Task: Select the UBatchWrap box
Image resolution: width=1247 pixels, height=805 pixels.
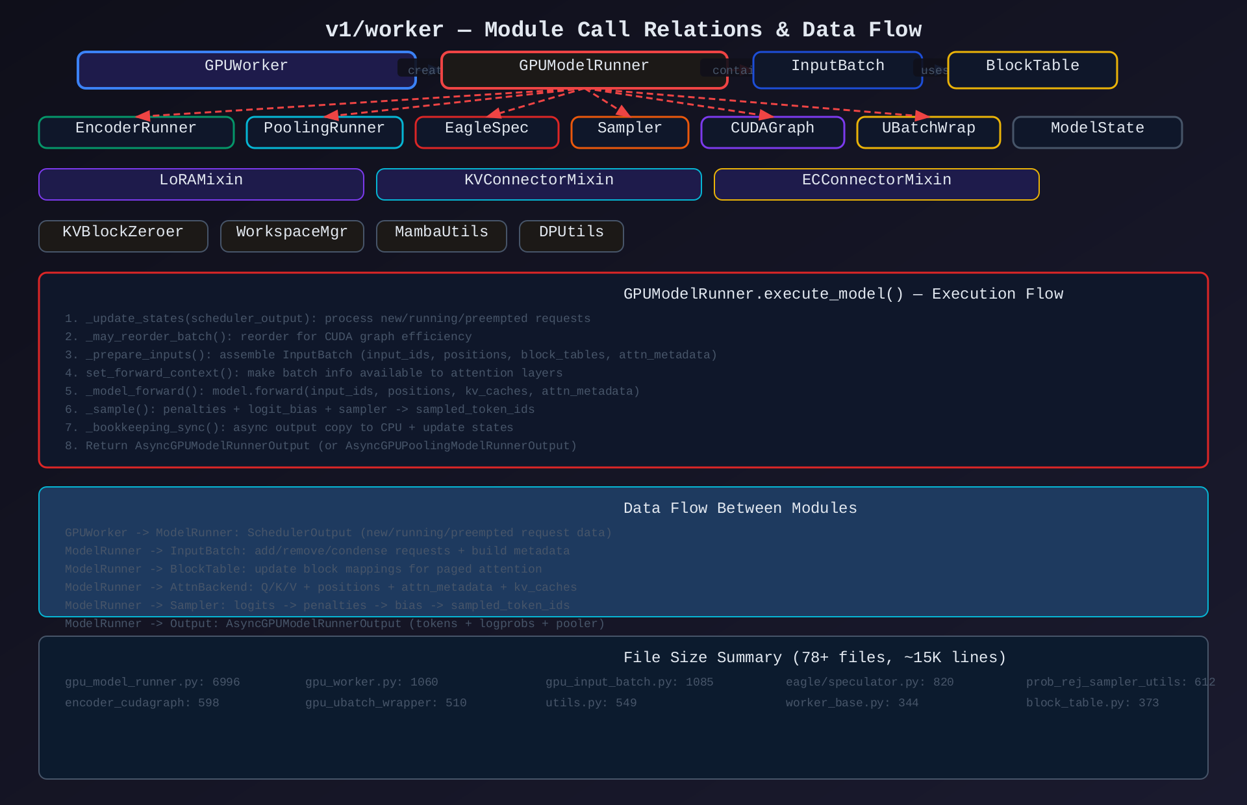Action: [x=928, y=132]
